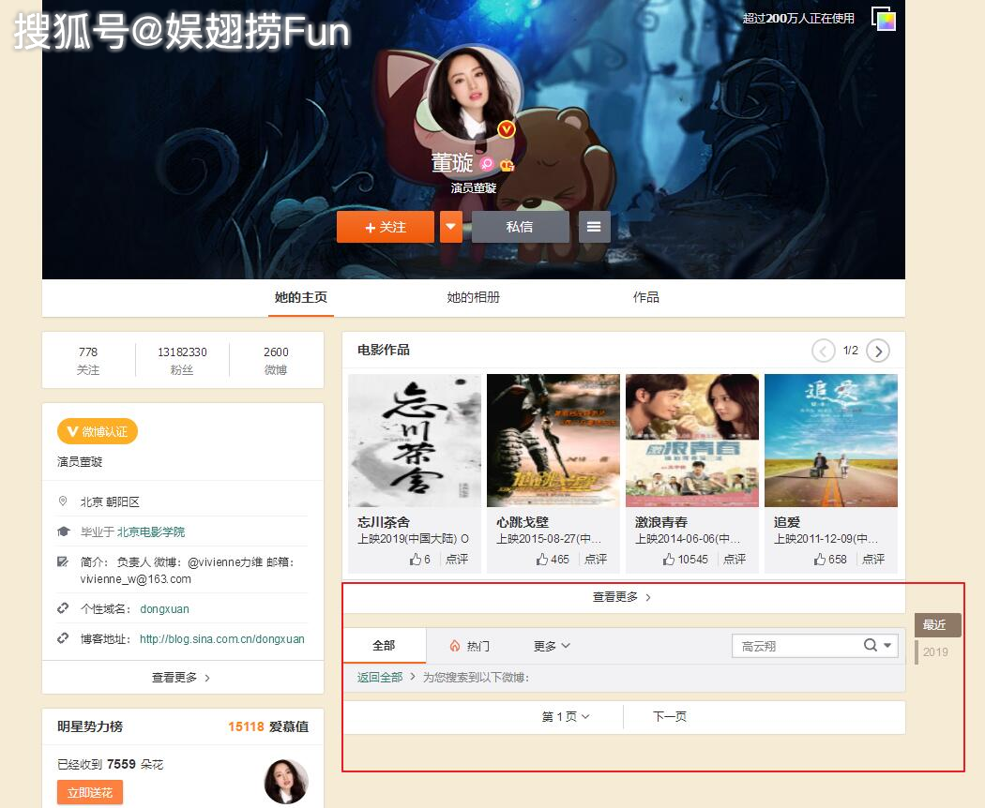Click the verified V badge on avatar
985x808 pixels.
coord(507,130)
